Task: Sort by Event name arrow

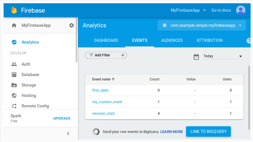Action: pos(113,79)
